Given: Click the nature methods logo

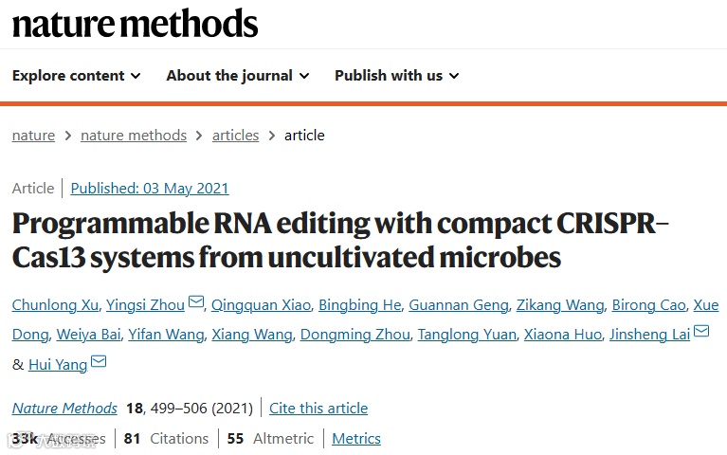Looking at the screenshot, I should [135, 23].
